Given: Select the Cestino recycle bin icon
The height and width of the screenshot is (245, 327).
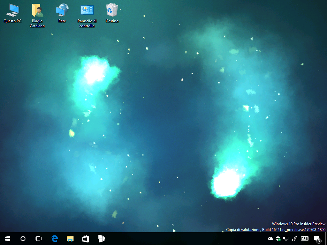Looking at the screenshot, I should (x=112, y=13).
